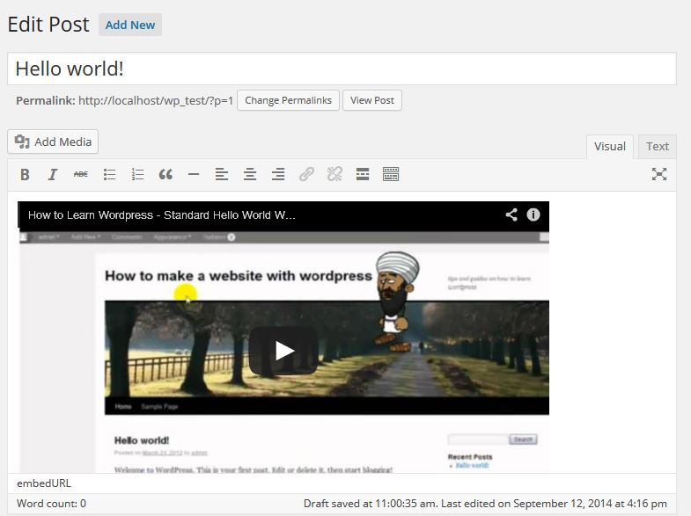Image resolution: width=691 pixels, height=516 pixels.
Task: Align text left
Action: click(222, 175)
